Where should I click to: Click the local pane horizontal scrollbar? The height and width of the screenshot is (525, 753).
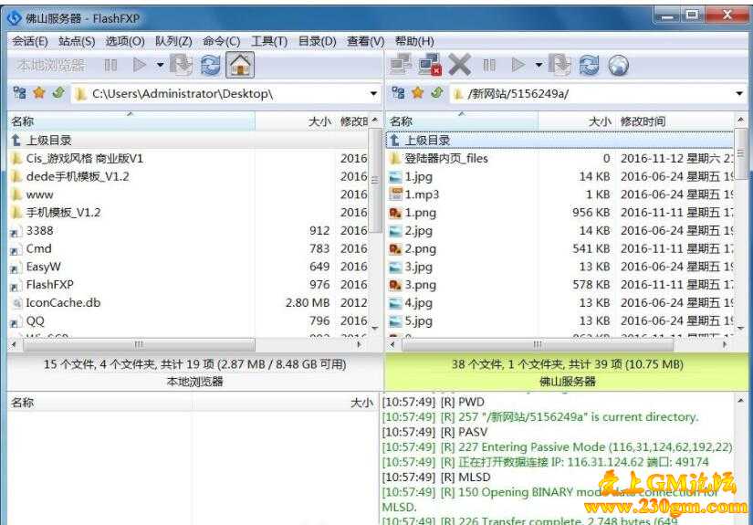(139, 344)
